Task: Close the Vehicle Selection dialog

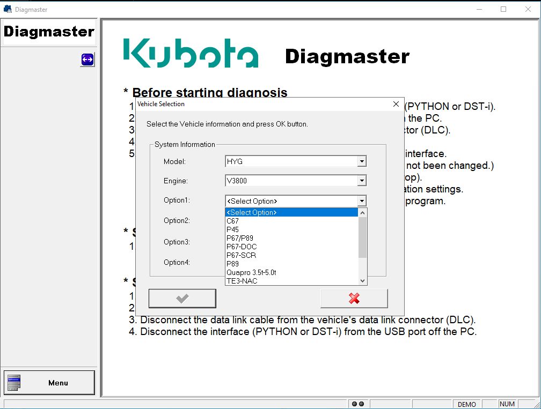Action: (396, 104)
